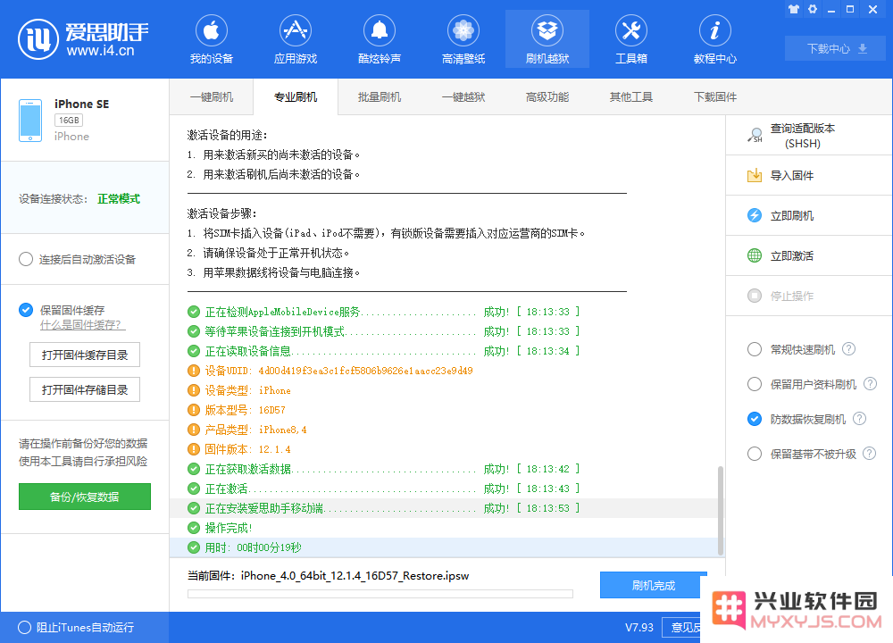893x643 pixels.
Task: Switch to 其他工具 tab
Action: (631, 96)
